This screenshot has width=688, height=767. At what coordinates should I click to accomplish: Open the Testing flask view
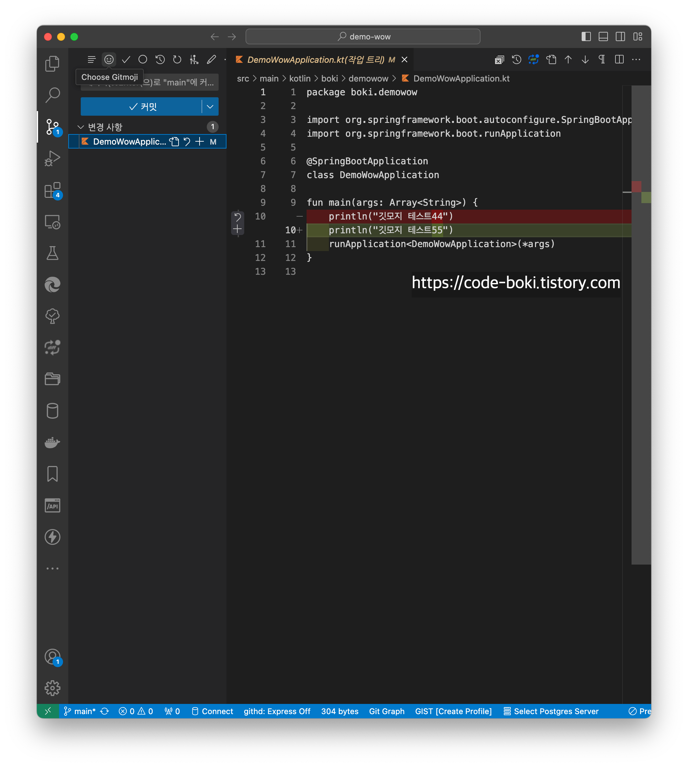[x=52, y=253]
